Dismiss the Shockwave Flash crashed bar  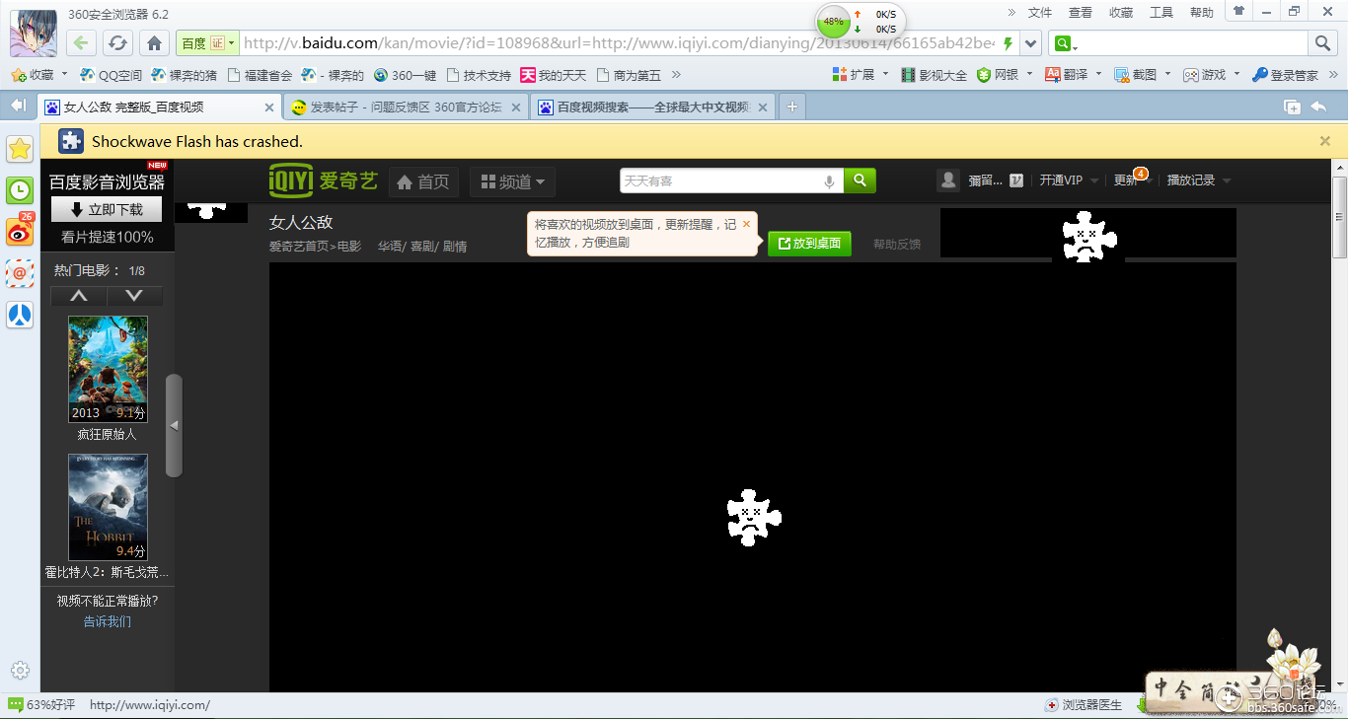(1325, 141)
